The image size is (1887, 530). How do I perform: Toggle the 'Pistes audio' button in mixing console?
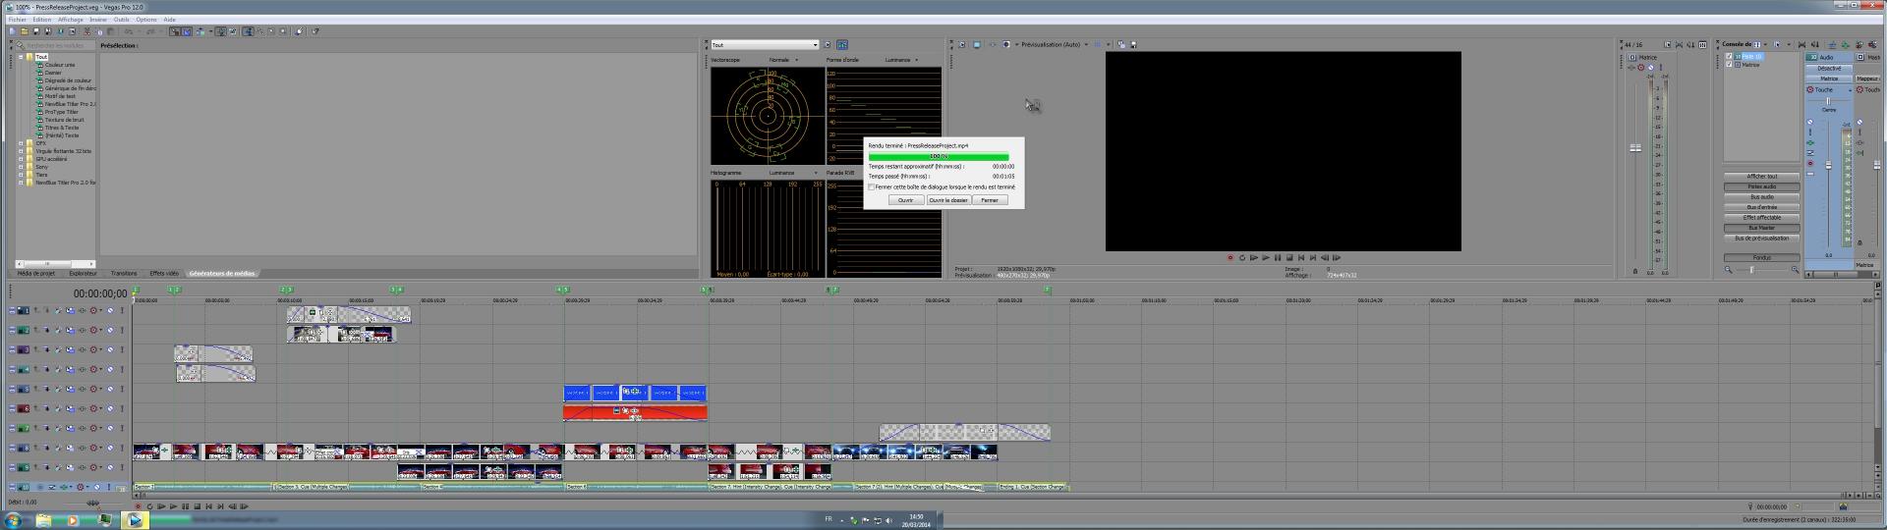(1761, 186)
